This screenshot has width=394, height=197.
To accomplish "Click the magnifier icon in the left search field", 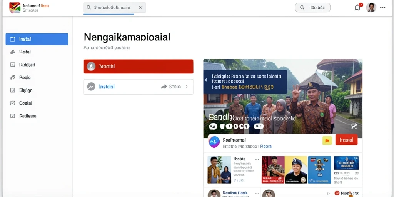I will [x=88, y=8].
